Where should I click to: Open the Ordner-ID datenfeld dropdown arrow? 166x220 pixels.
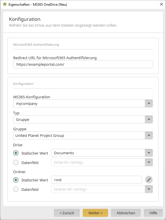point(149,189)
